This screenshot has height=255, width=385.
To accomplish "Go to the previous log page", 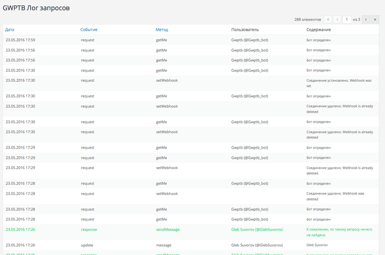I will pos(337,19).
